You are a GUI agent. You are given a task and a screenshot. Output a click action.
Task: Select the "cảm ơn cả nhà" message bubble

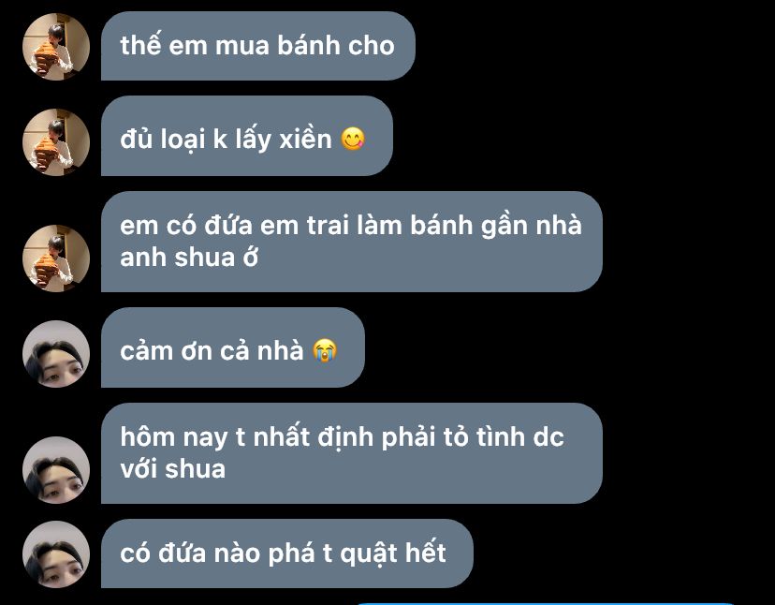point(233,347)
